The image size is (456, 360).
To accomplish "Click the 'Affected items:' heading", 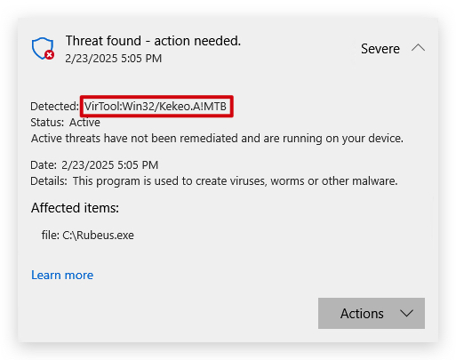I will (75, 208).
